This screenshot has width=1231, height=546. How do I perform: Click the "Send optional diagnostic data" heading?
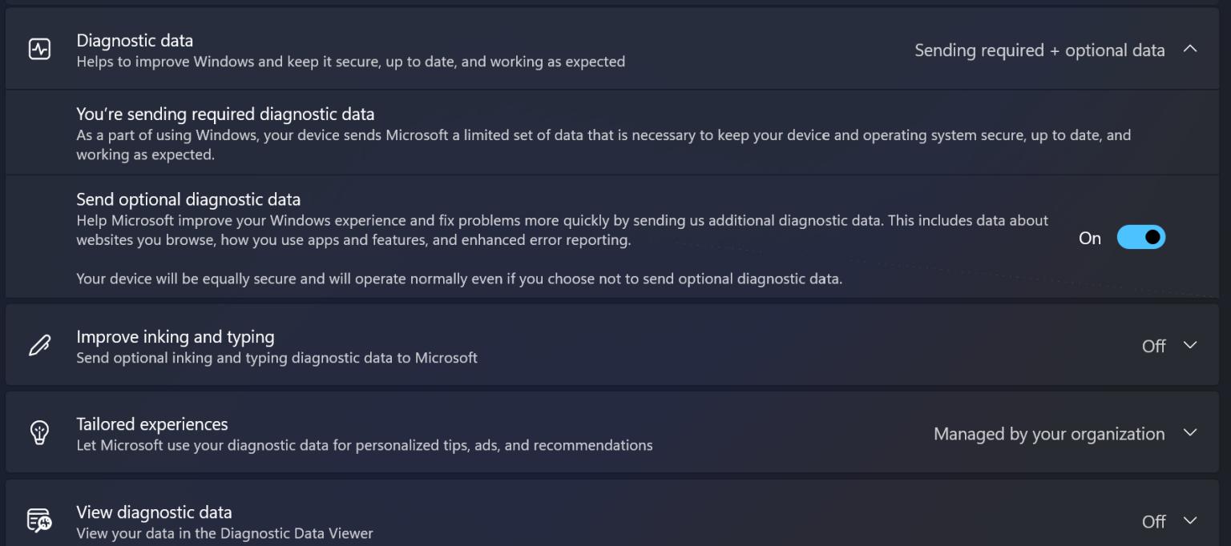[x=188, y=199]
